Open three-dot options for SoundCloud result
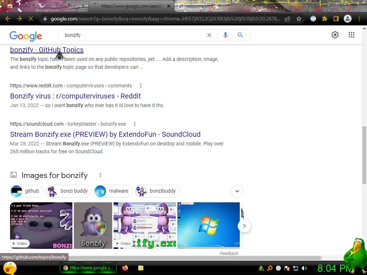 (x=135, y=124)
